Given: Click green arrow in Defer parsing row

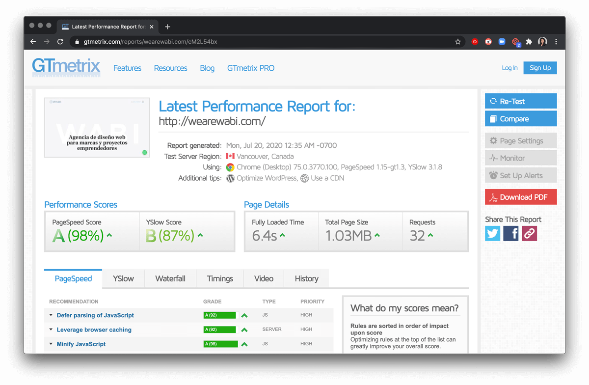Looking at the screenshot, I should (x=244, y=315).
